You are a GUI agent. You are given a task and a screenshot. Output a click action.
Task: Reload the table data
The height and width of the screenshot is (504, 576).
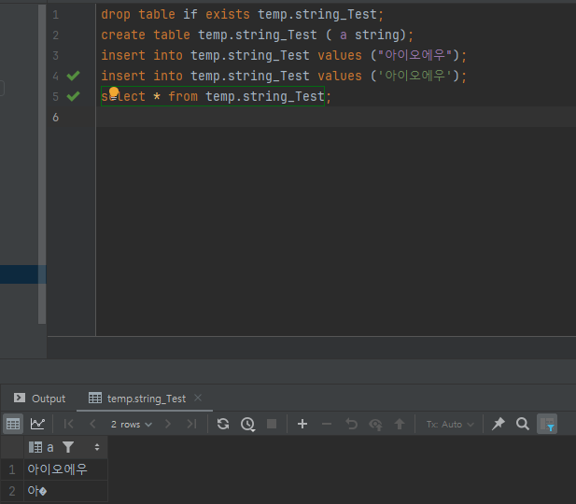pos(223,424)
